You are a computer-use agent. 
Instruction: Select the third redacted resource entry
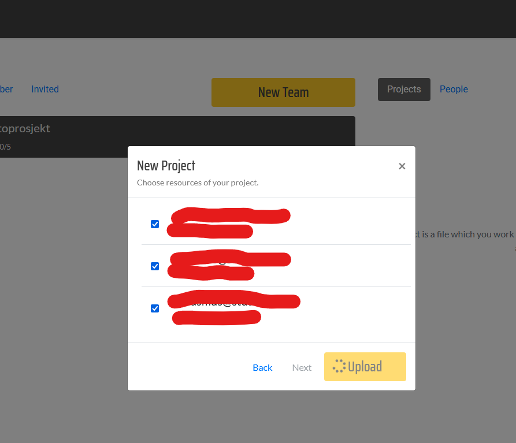[231, 308]
